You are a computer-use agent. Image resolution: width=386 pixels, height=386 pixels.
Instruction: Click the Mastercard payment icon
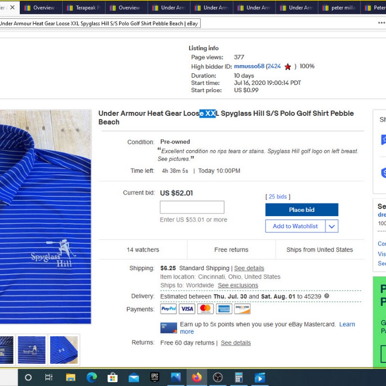click(x=205, y=309)
